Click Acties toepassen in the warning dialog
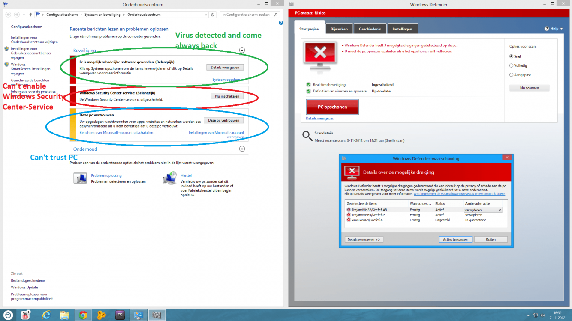The height and width of the screenshot is (321, 572). click(456, 240)
